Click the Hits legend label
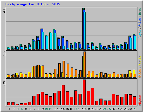 point(140,11)
